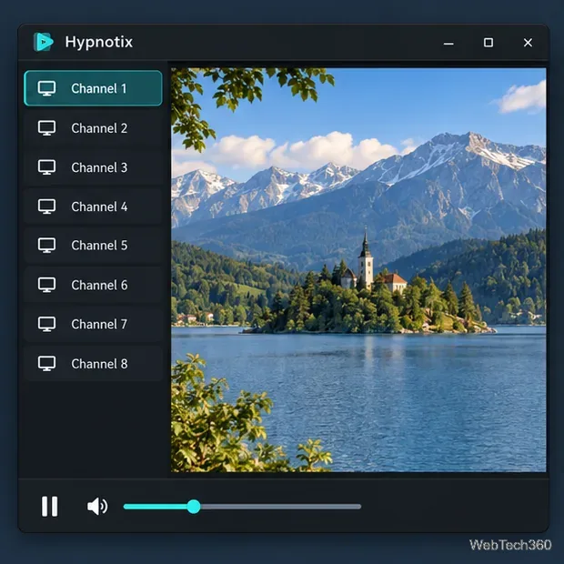Select Channel 1 in the sidebar

[93, 88]
